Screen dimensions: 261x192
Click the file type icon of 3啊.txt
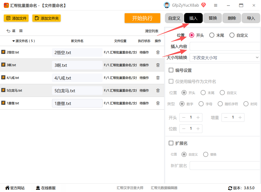[3, 65]
